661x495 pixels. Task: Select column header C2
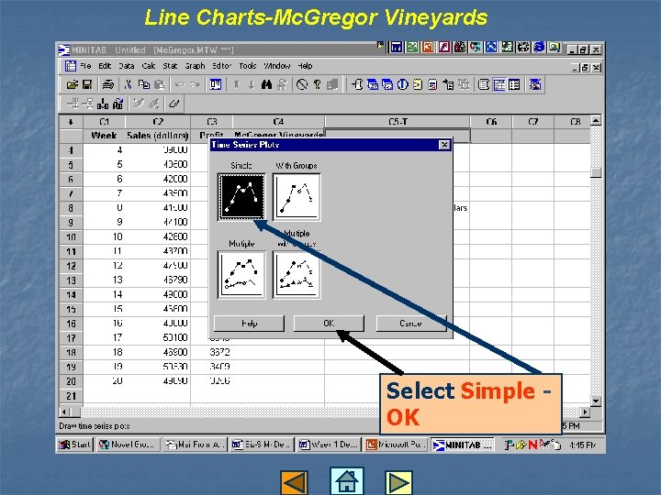[x=158, y=122]
